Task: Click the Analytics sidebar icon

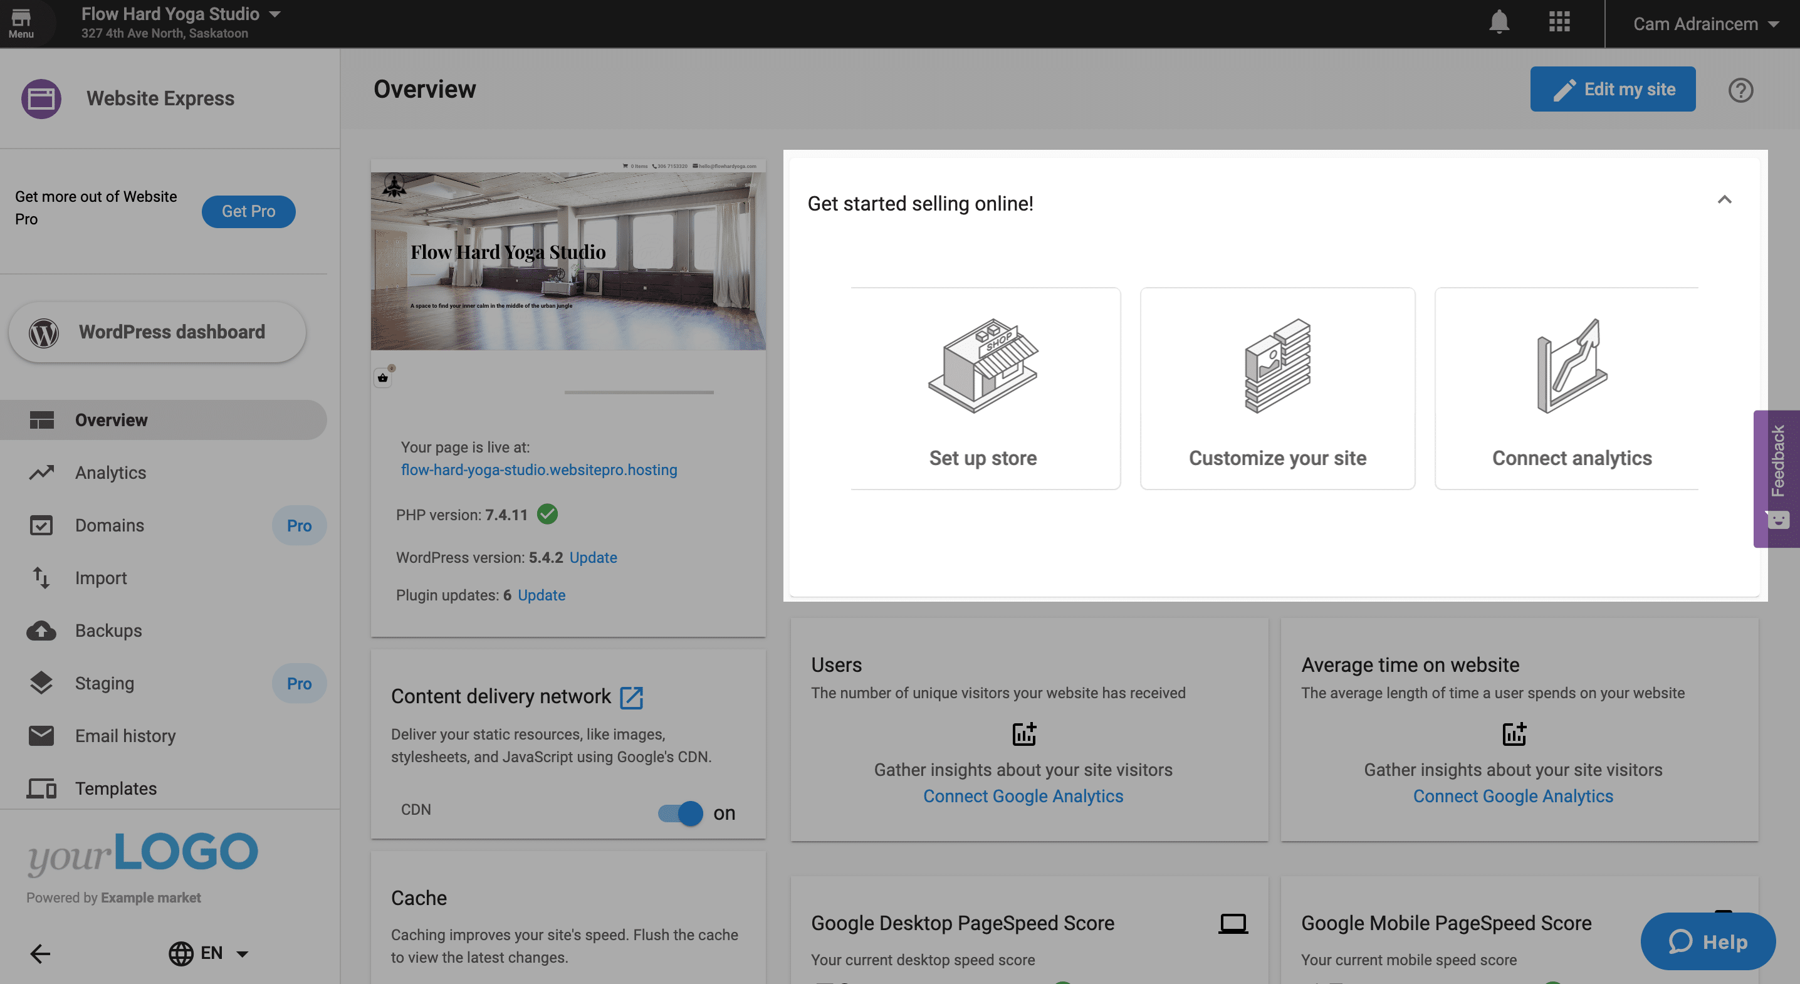Action: pyautogui.click(x=41, y=473)
